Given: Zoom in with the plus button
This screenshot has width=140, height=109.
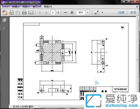Looking at the screenshot, I should [x=72, y=12].
